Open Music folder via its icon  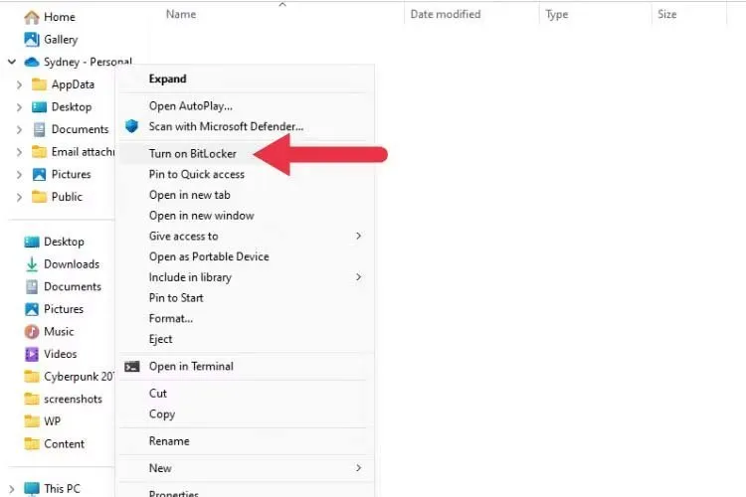point(32,331)
